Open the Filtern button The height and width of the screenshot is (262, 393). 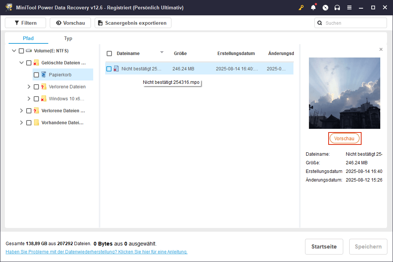coord(25,23)
